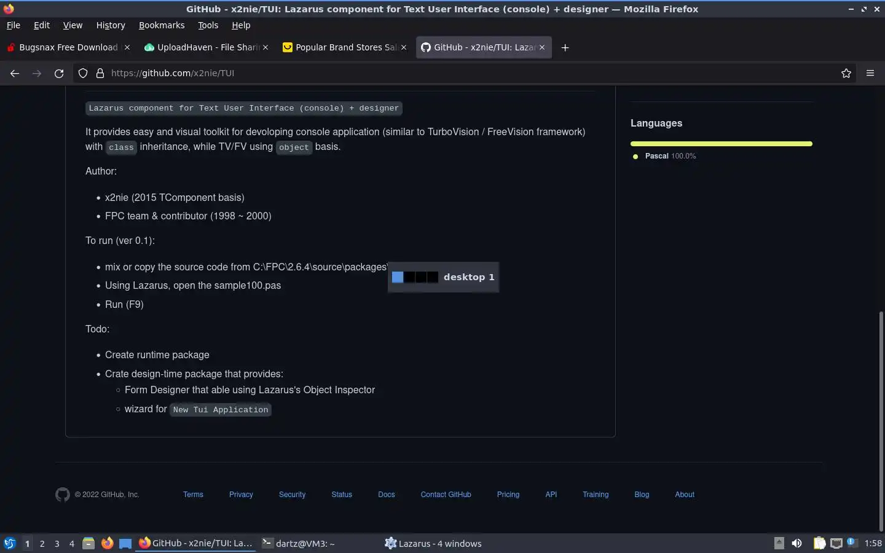This screenshot has width=885, height=553.
Task: Open a new browser tab
Action: click(x=565, y=47)
